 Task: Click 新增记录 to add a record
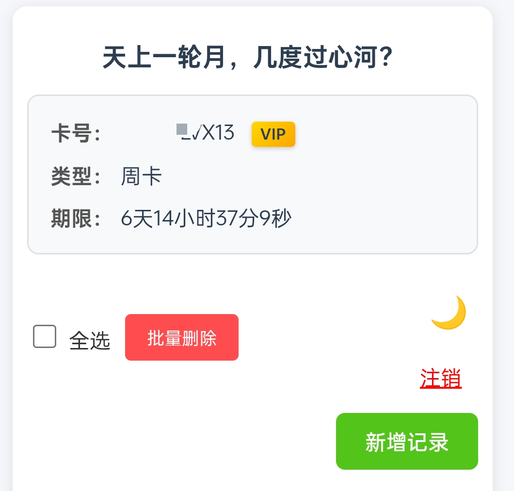click(x=406, y=441)
